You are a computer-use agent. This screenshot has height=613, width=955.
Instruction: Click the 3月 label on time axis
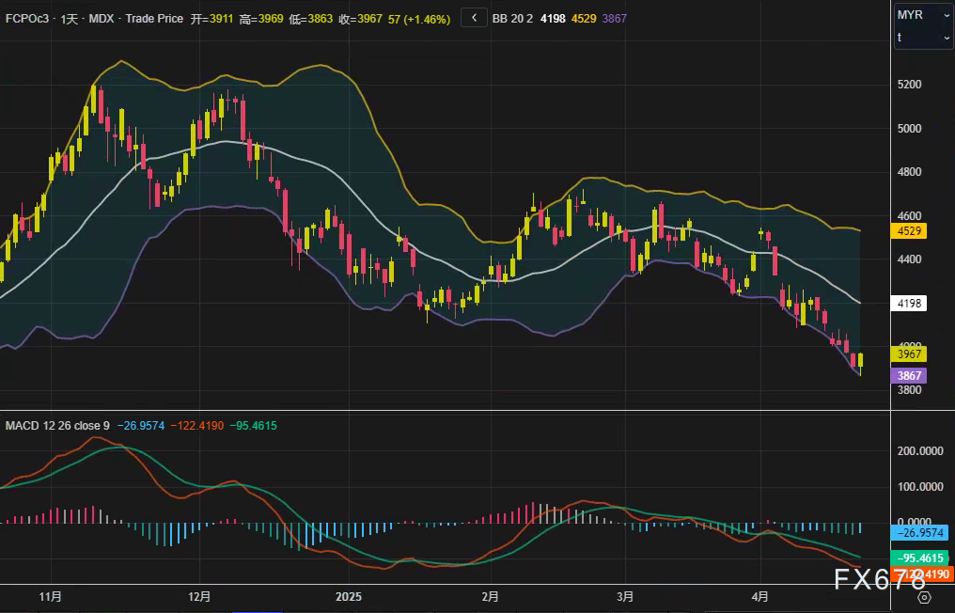coord(625,597)
